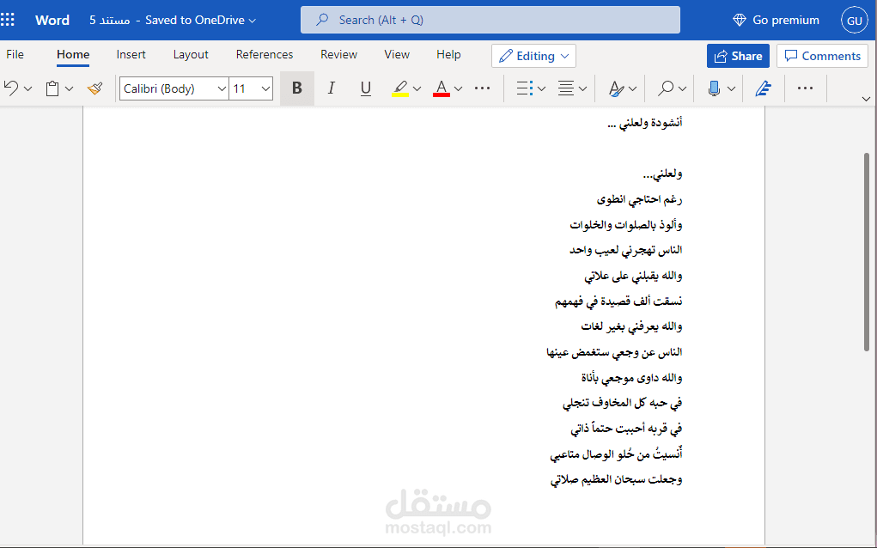The height and width of the screenshot is (548, 877).
Task: Open the GU account avatar
Action: pos(854,21)
